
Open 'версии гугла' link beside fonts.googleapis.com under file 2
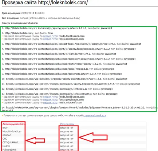click(x=50, y=39)
